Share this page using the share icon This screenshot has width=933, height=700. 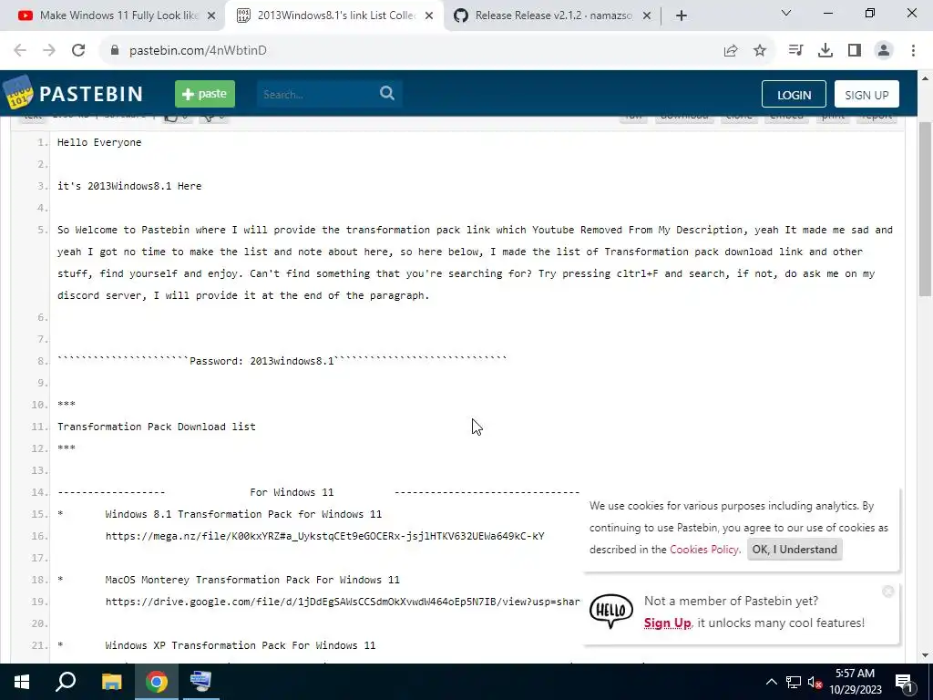(x=731, y=50)
